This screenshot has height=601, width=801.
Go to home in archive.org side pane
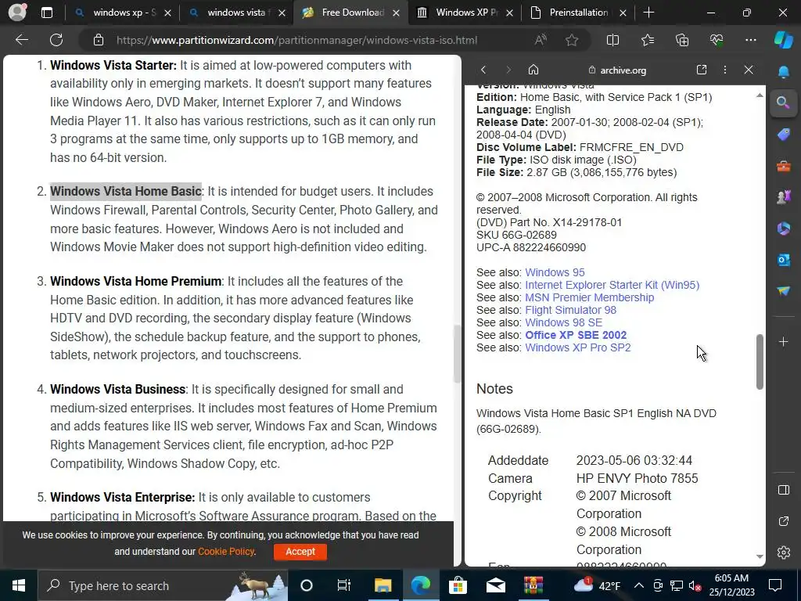(x=533, y=70)
